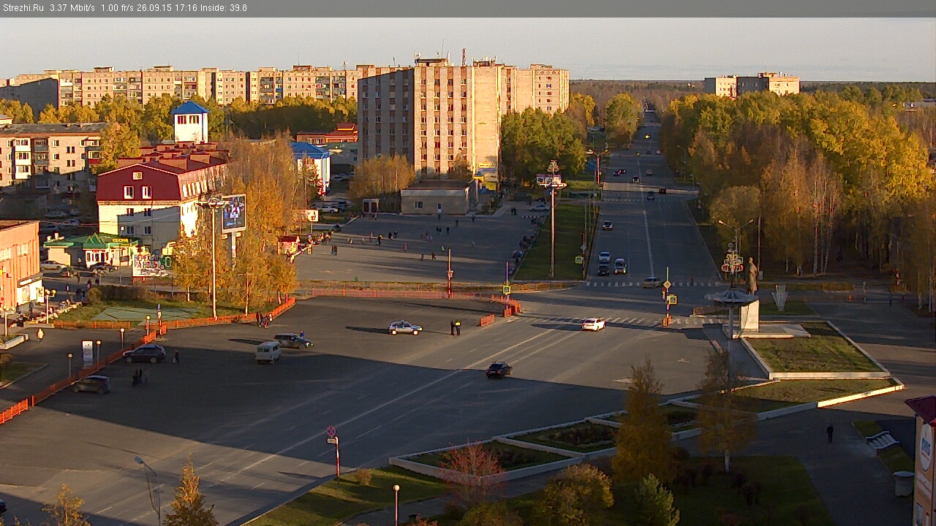Click the "26.09.15" date stamp
This screenshot has height=526, width=936.
(x=154, y=8)
